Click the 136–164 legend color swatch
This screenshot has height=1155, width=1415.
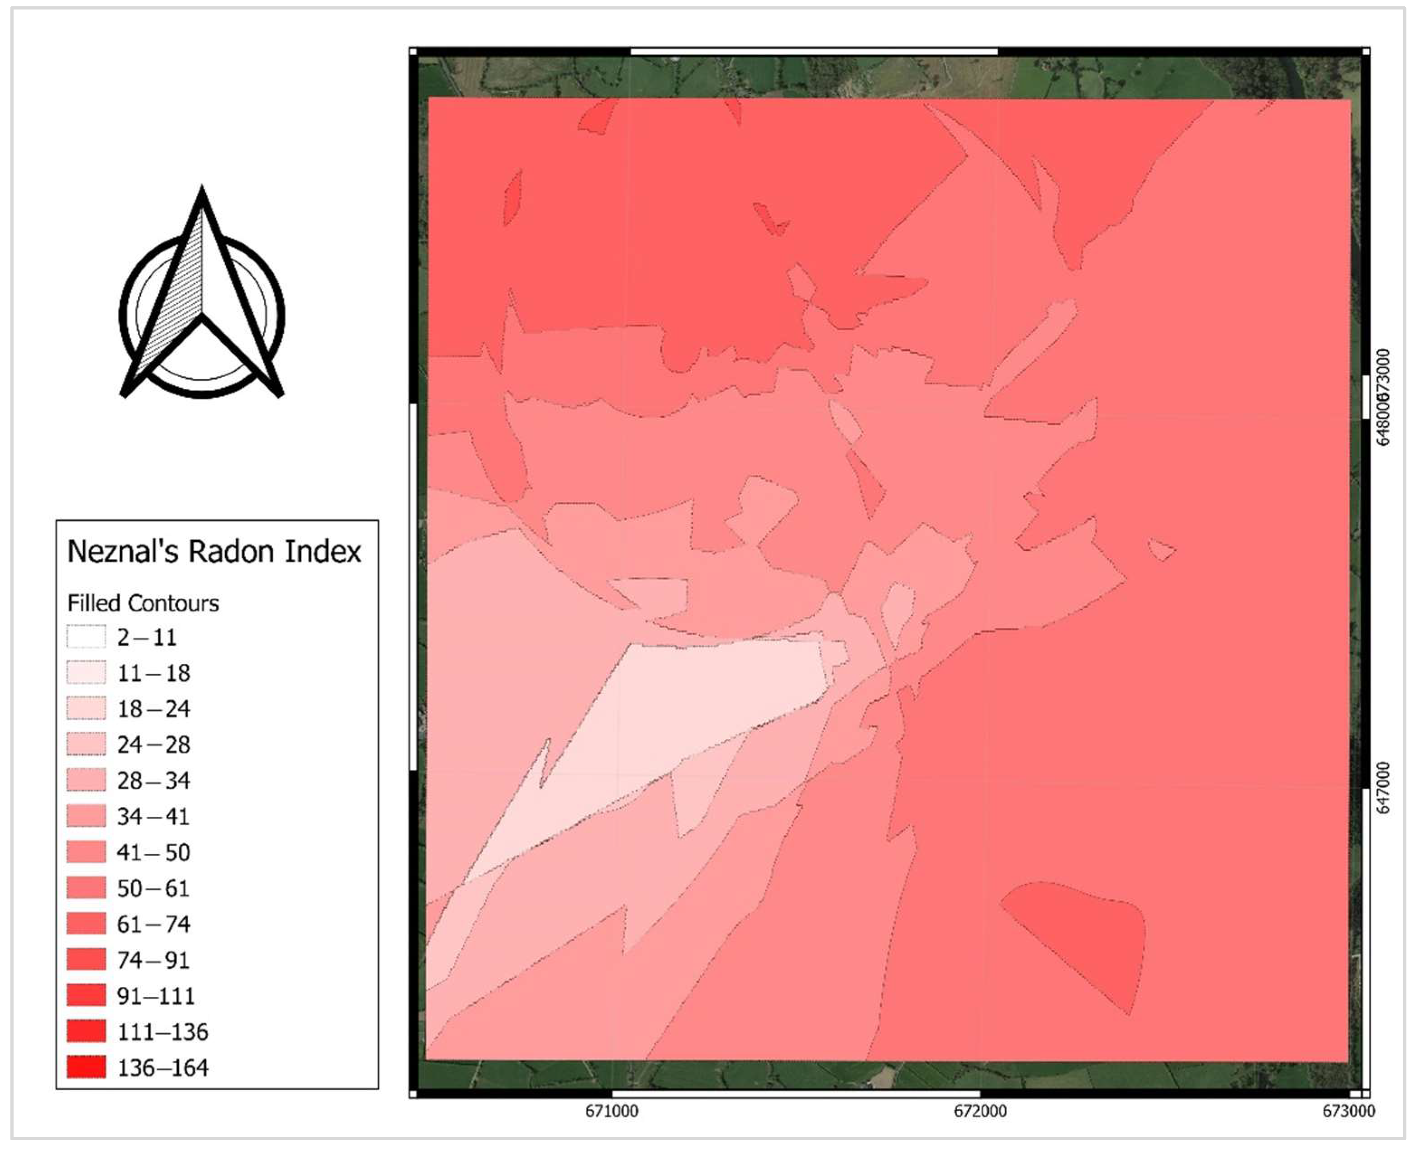click(x=86, y=1068)
